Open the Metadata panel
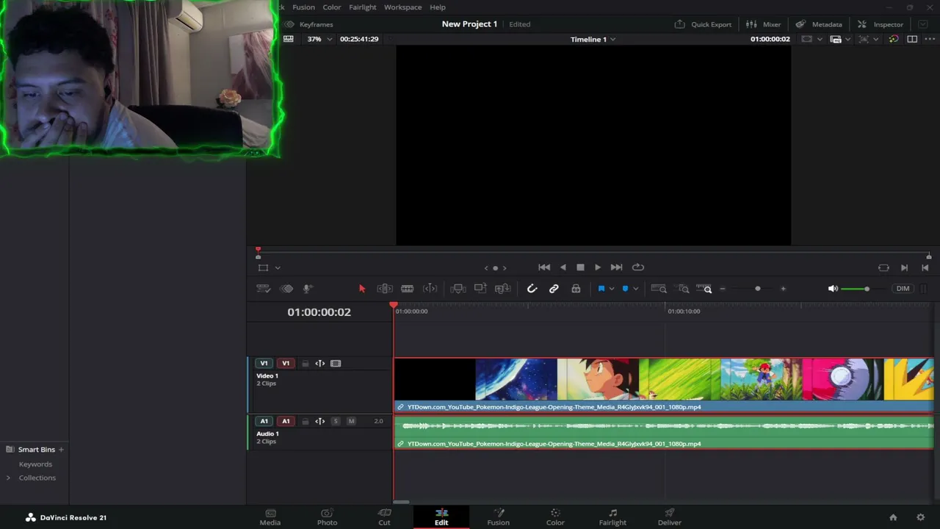 click(x=819, y=24)
